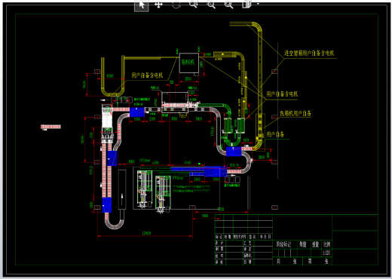Screen dimensions: 392x279
Task: Choose the first zoom magnifier tool
Action: tap(194, 5)
